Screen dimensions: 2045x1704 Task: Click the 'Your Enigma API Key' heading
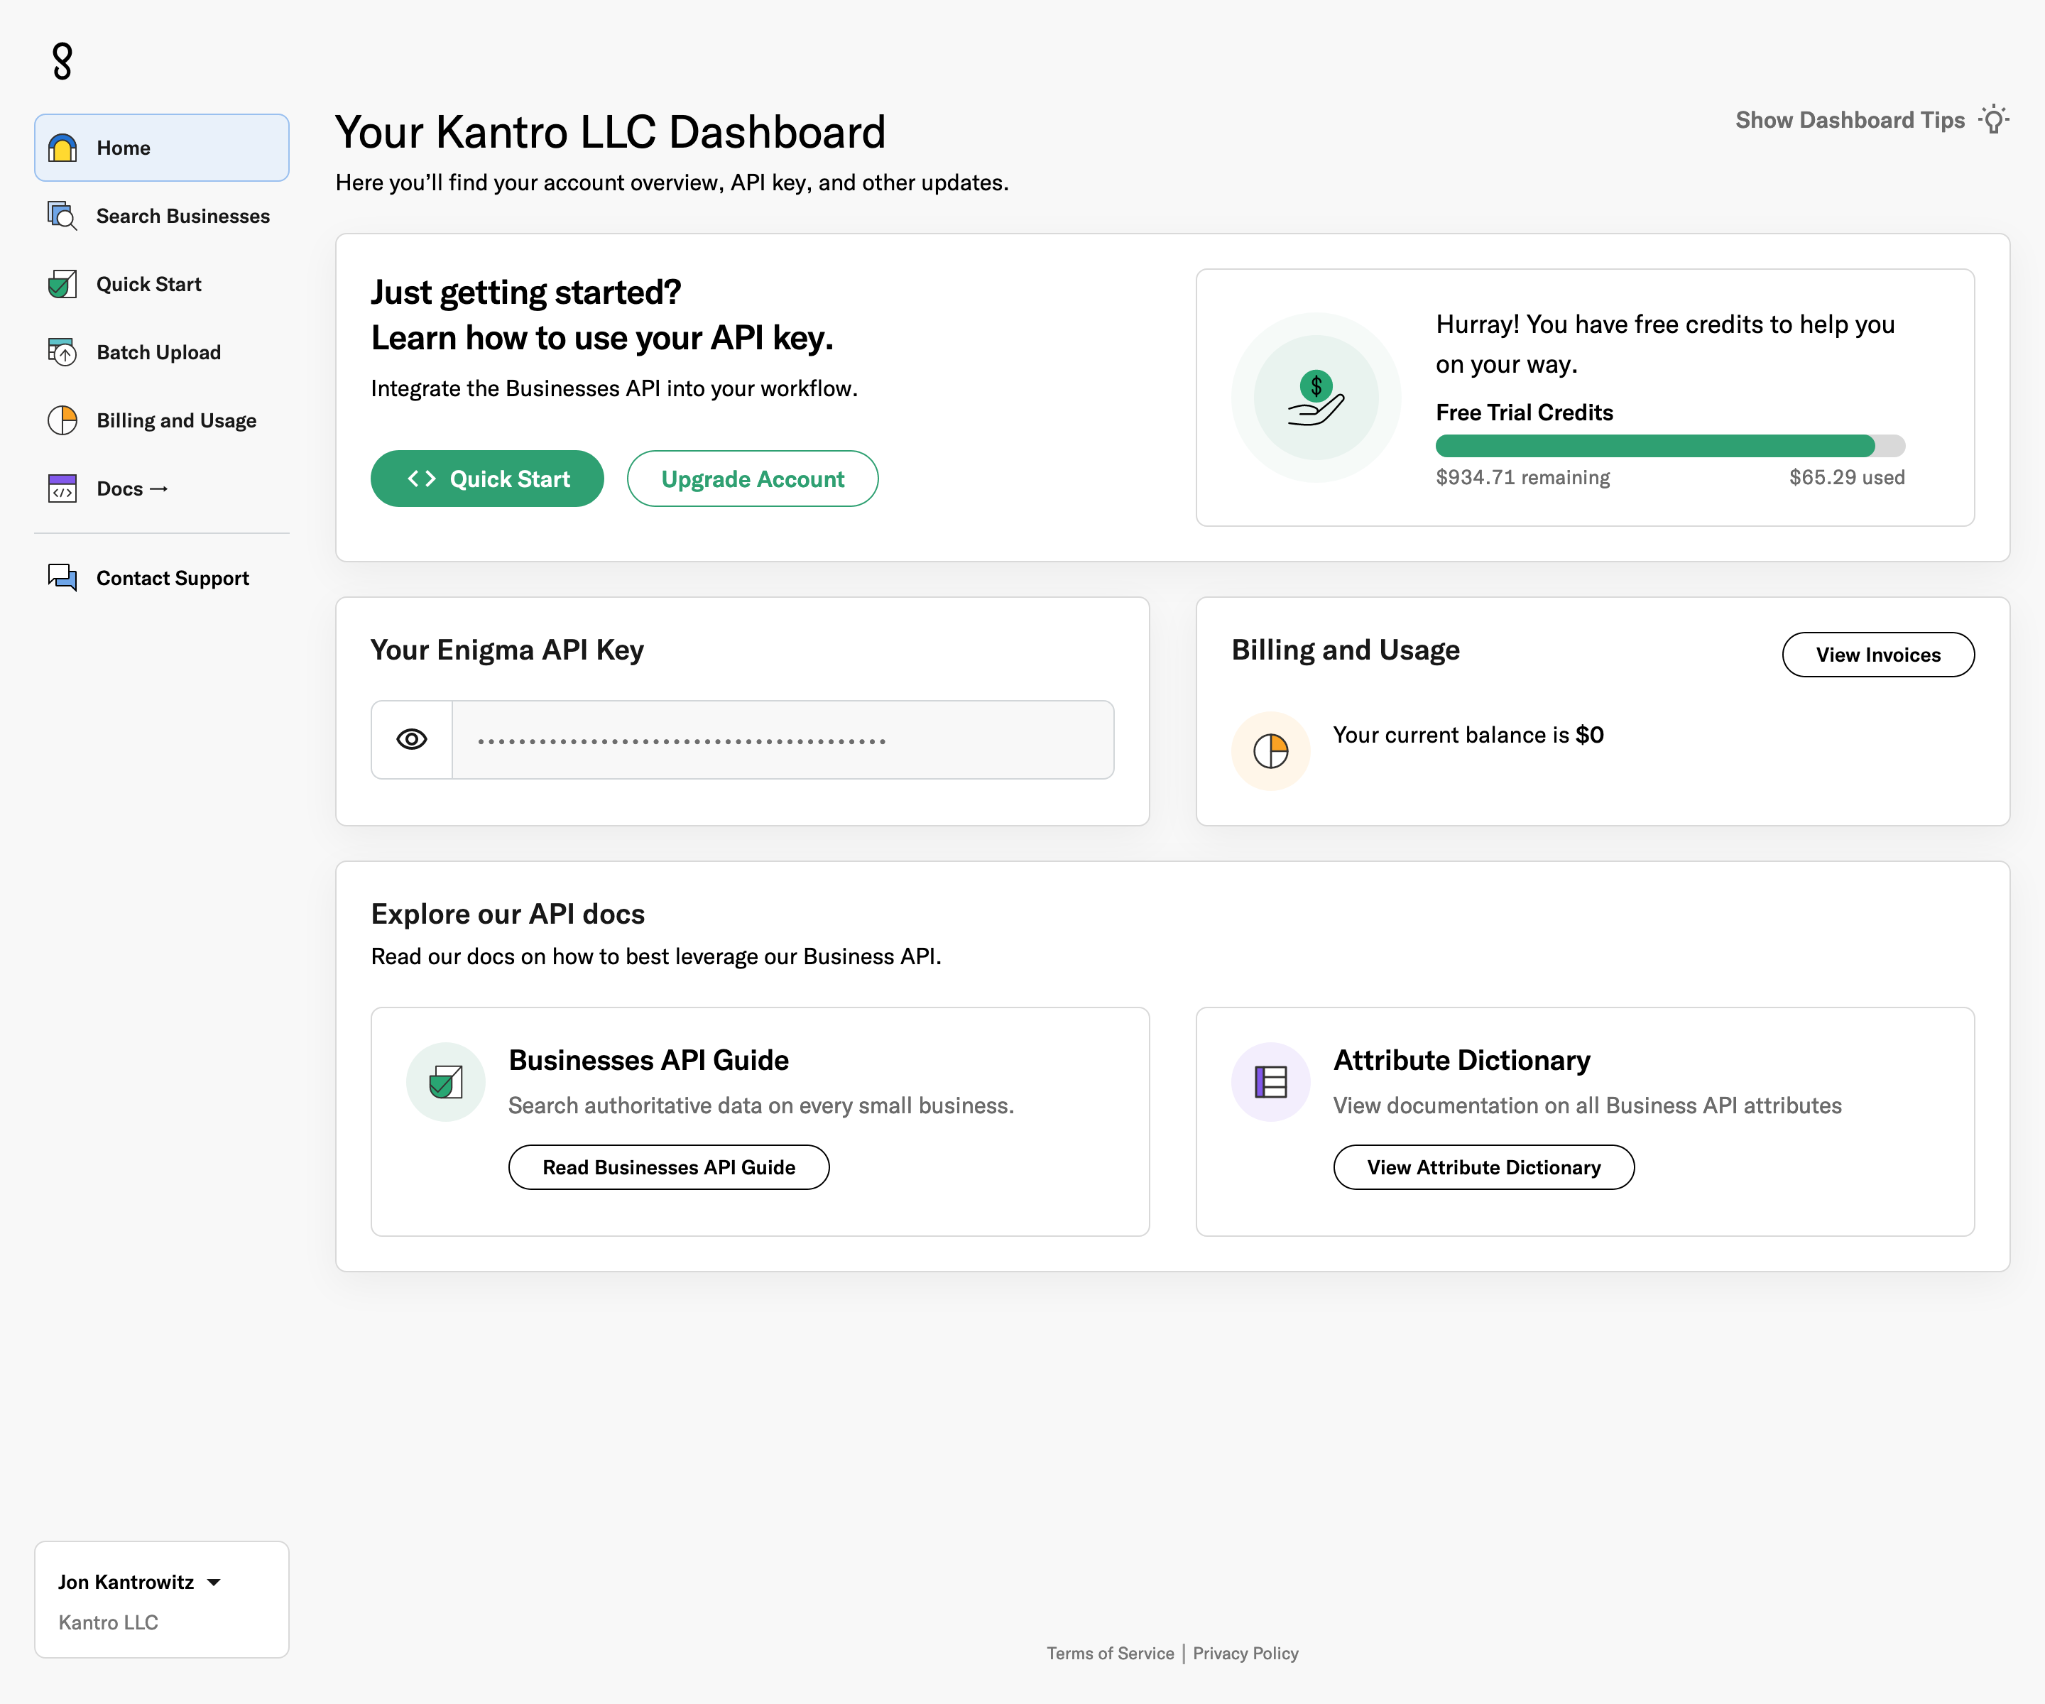pyautogui.click(x=508, y=650)
